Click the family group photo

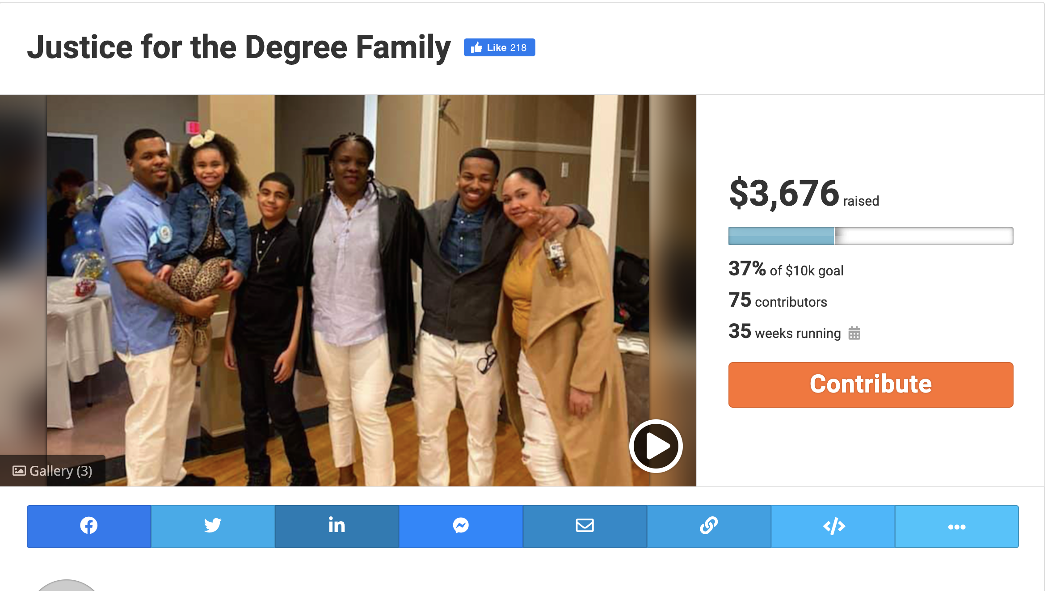tap(349, 291)
